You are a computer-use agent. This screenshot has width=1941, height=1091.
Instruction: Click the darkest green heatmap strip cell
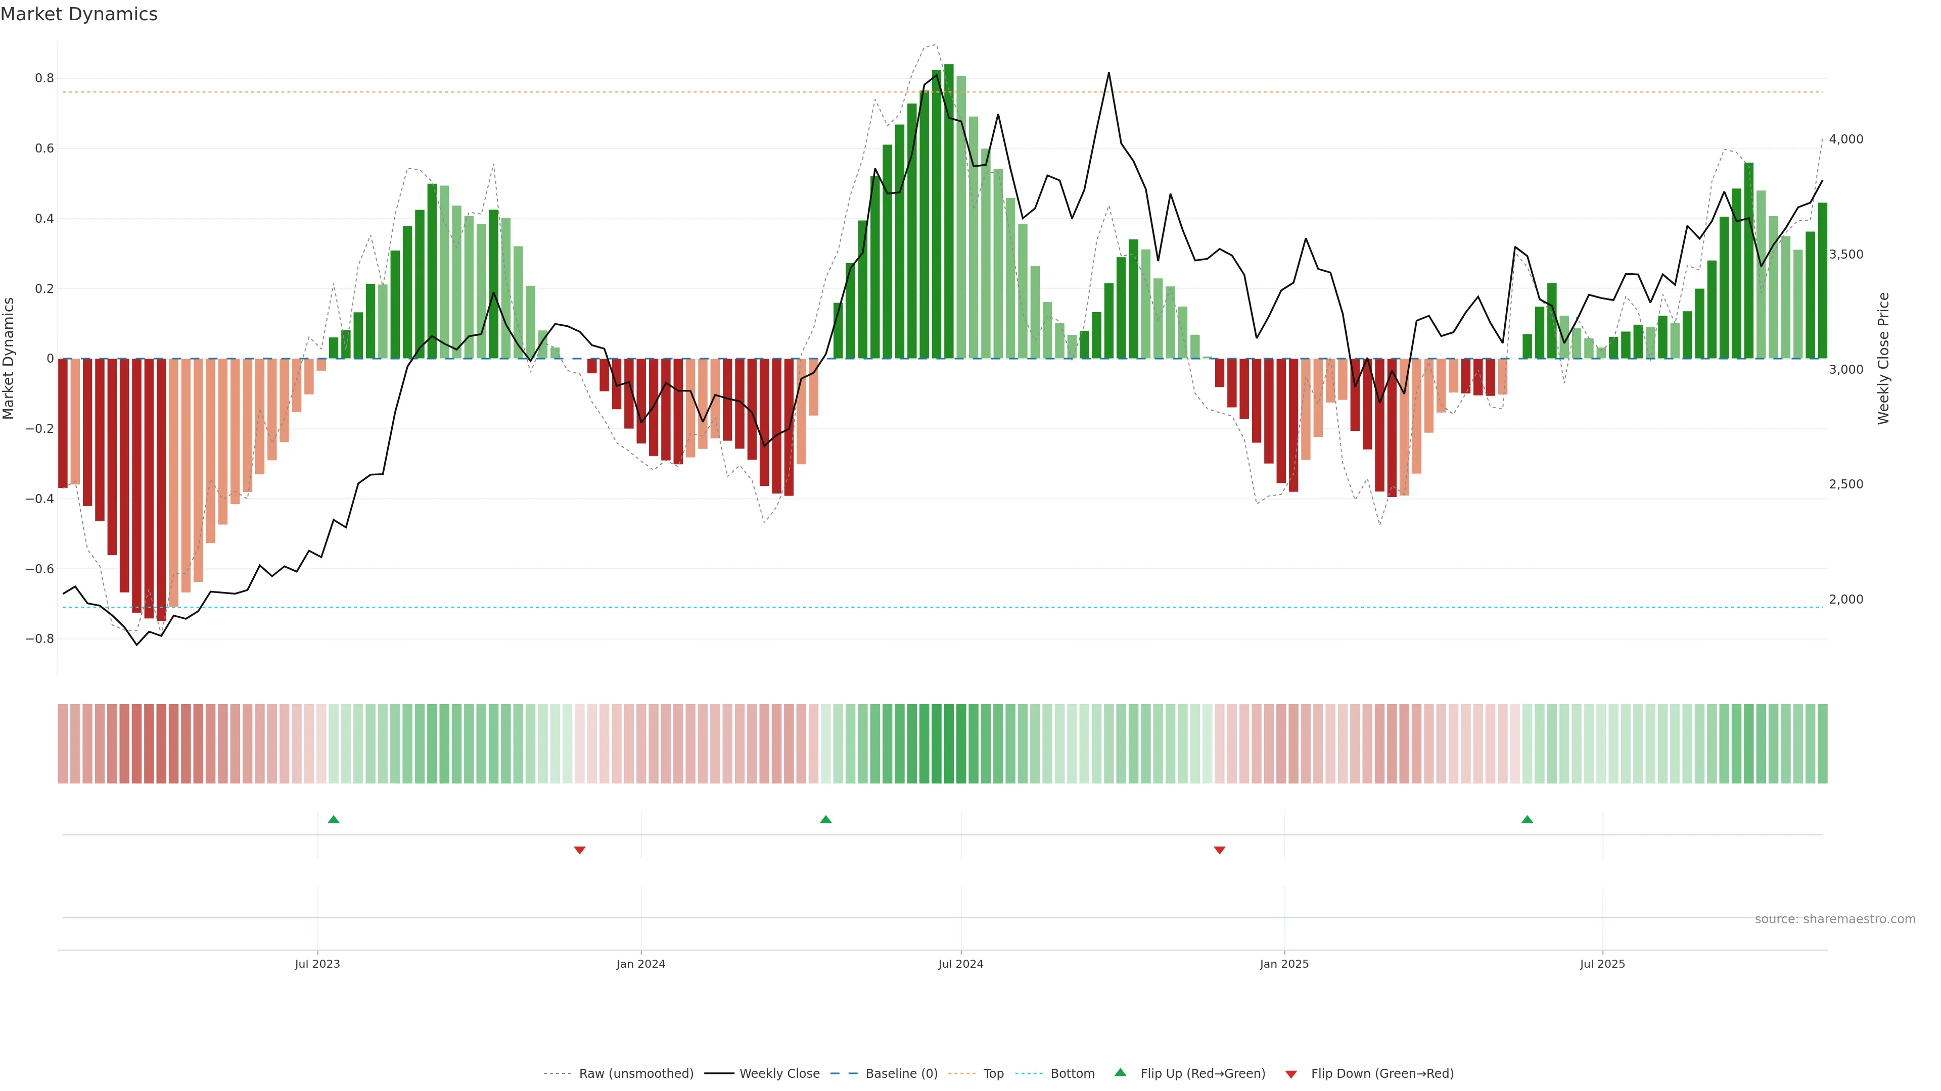click(949, 743)
